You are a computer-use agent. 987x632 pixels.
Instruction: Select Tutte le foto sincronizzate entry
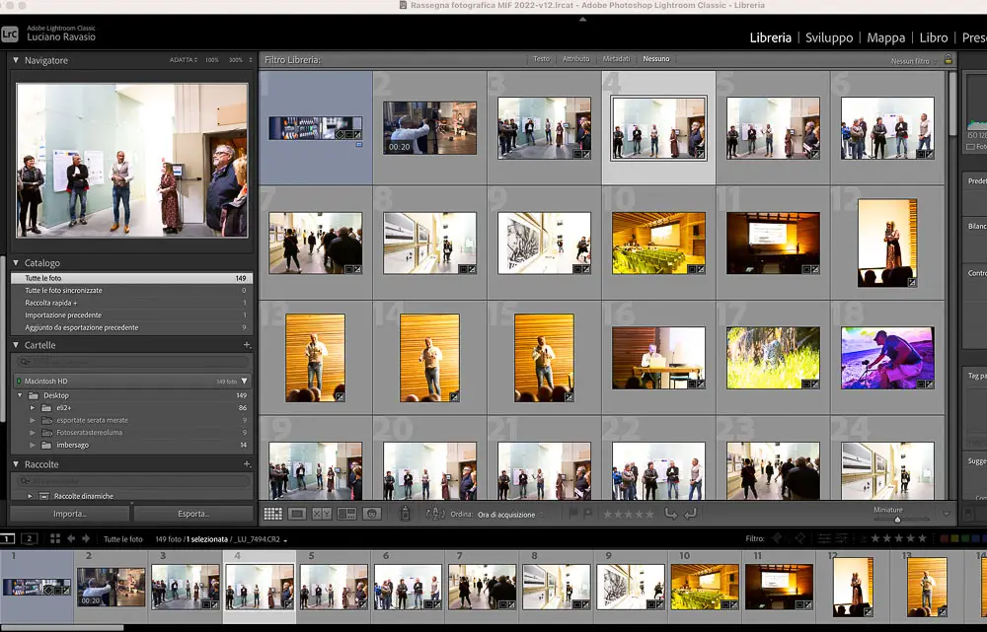coord(131,291)
